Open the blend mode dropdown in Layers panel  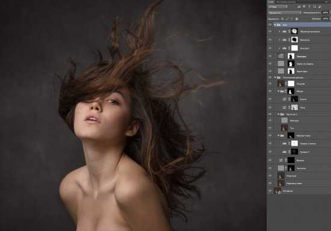tap(285, 13)
